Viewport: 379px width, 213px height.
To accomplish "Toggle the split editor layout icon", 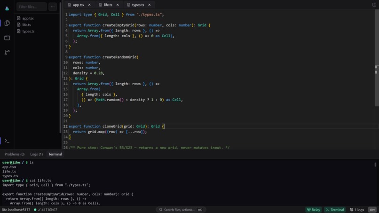I will (374, 5).
